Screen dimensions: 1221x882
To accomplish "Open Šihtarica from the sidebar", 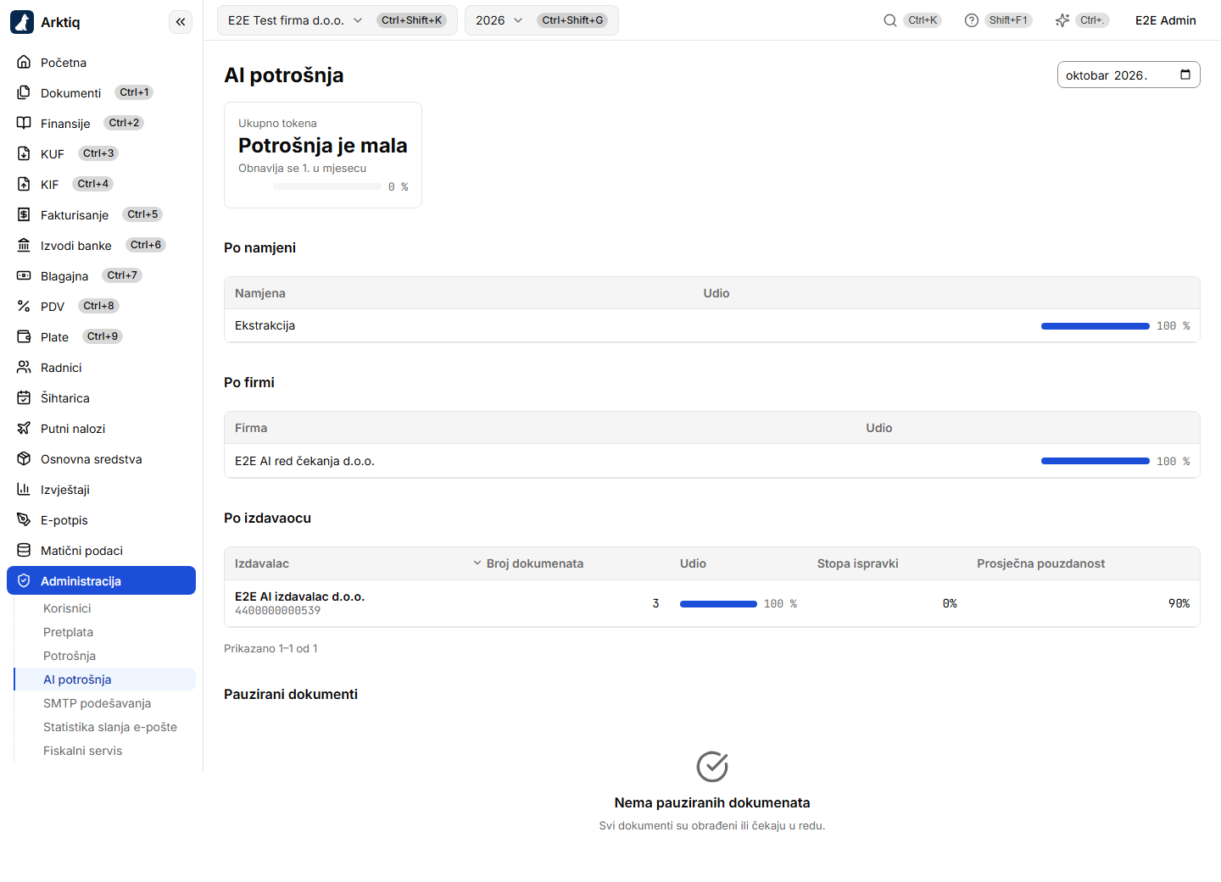I will click(x=101, y=397).
